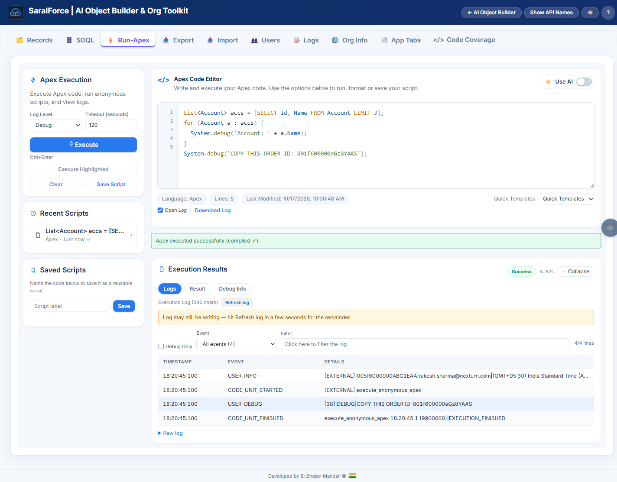This screenshot has height=482, width=617.
Task: Open the Log Level Debug dropdown
Action: click(56, 125)
